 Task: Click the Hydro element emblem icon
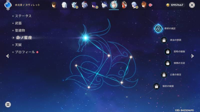tap(8, 5)
